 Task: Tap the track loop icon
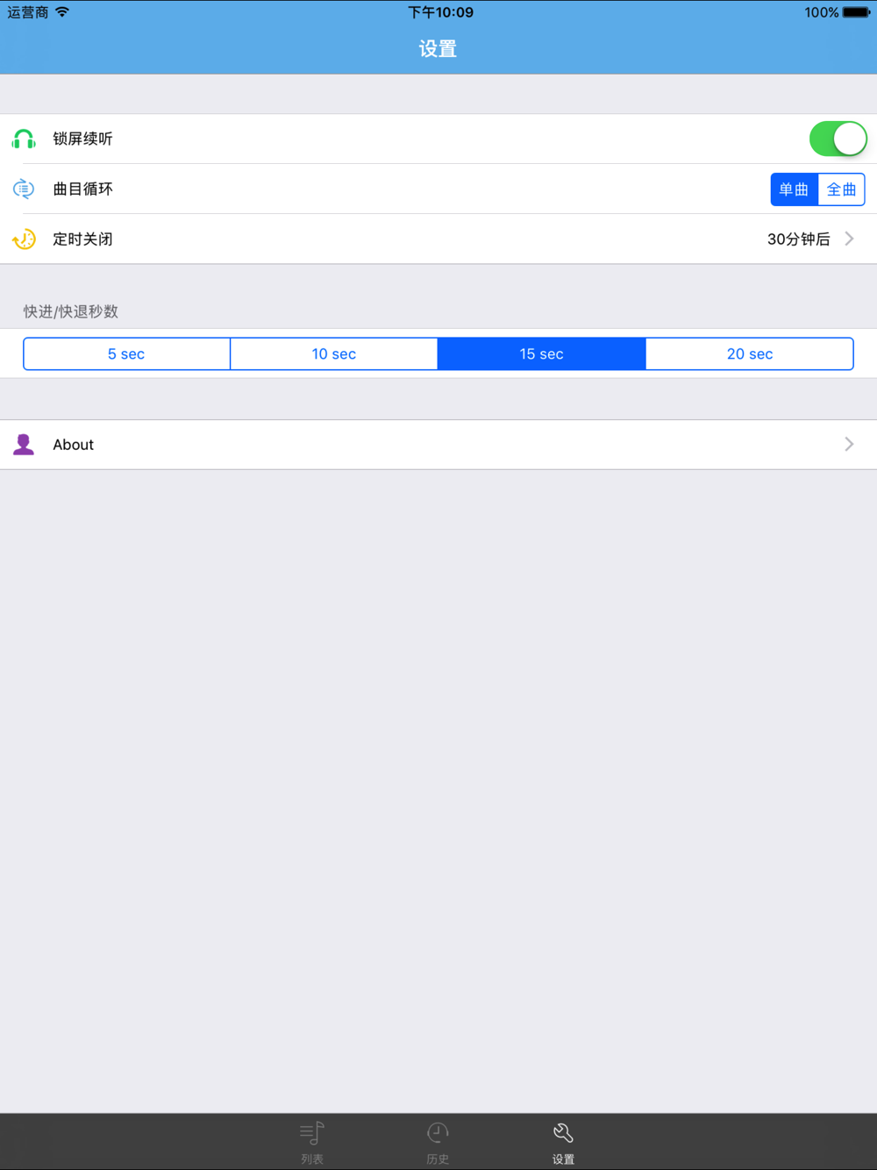pos(24,189)
